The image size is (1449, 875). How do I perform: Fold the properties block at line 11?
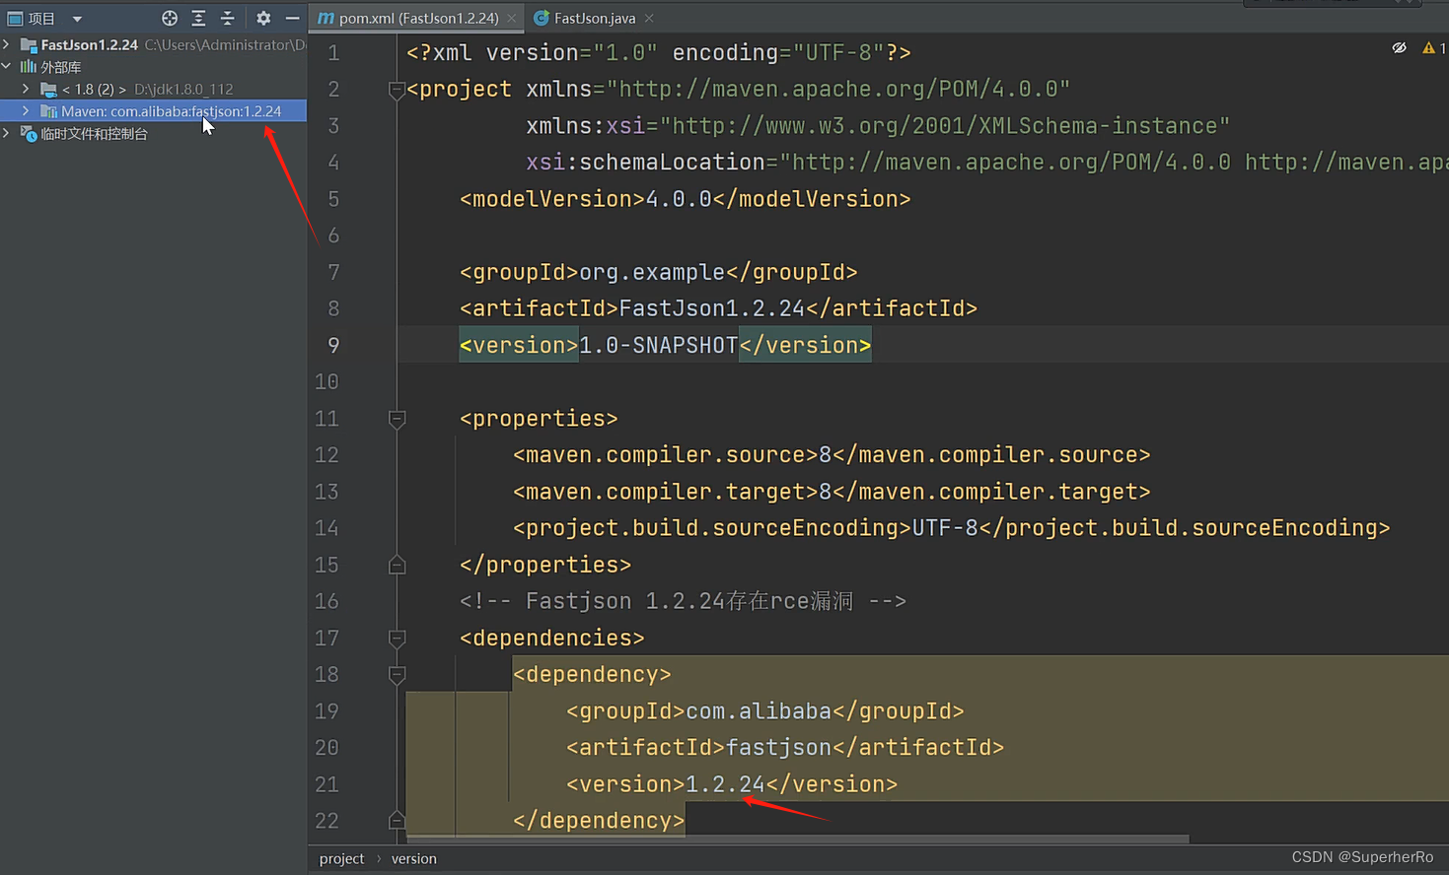coord(397,419)
